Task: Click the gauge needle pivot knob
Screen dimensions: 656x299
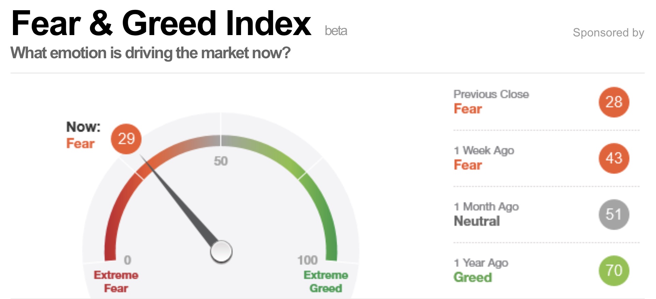Action: click(221, 252)
